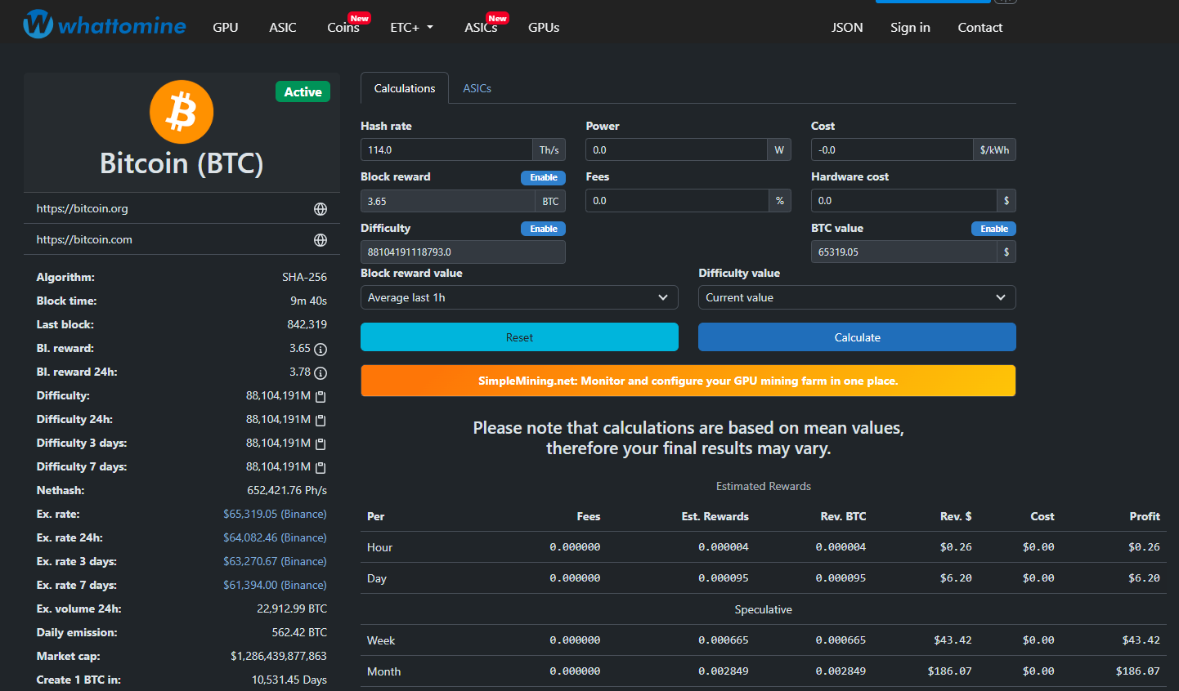
Task: Toggle the Difficulty Enable switch
Action: 543,230
